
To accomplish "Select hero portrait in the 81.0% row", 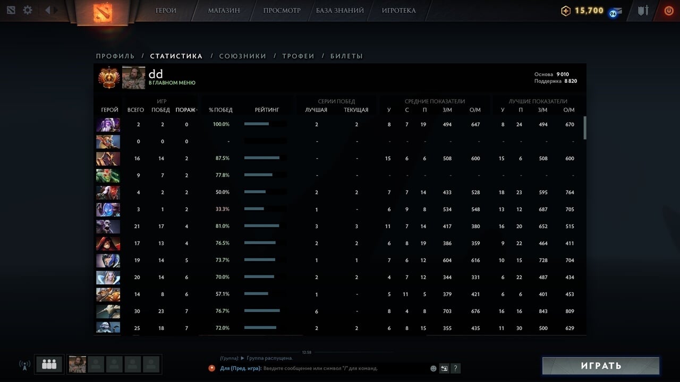I will tap(108, 227).
